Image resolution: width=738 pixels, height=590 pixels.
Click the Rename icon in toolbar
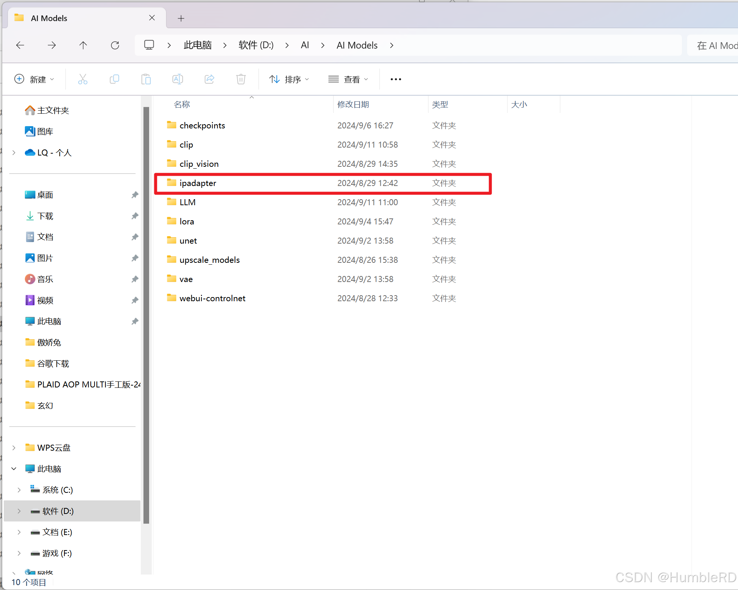click(178, 79)
